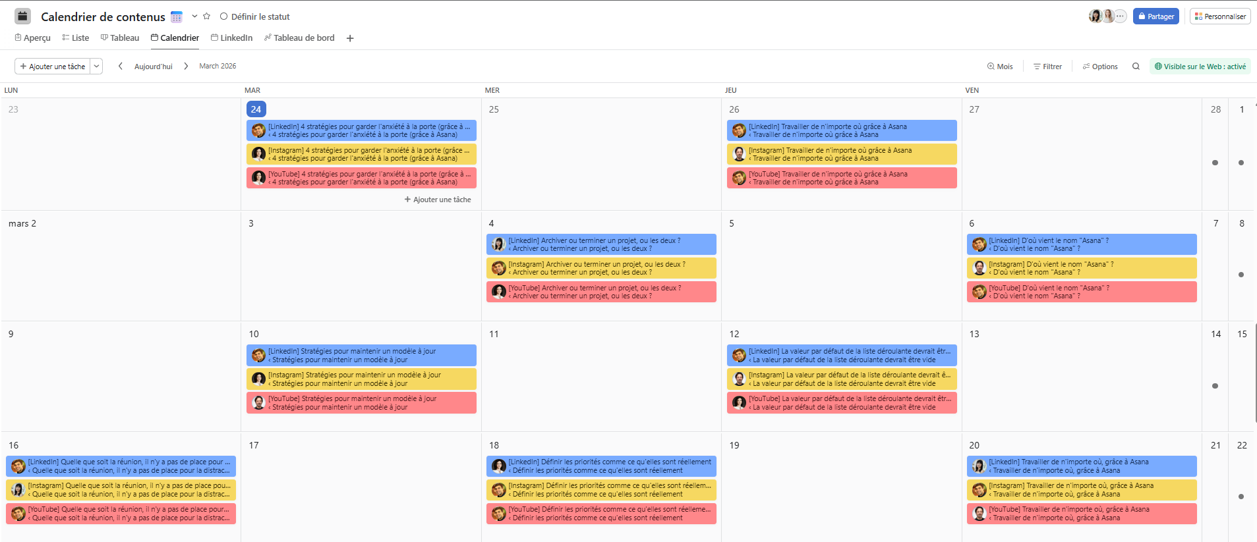Star the Calendrier de contenus project
Viewport: 1257px width, 542px height.
[207, 16]
